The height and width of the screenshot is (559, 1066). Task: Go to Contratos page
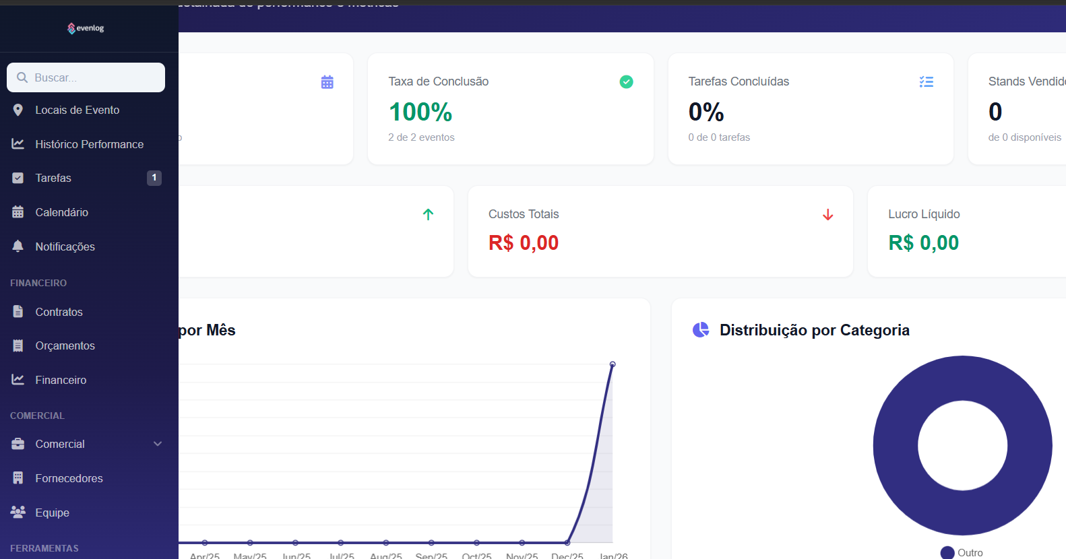tap(59, 312)
